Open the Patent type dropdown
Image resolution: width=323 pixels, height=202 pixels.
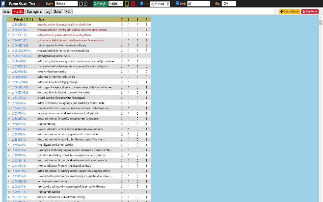pyautogui.click(x=116, y=4)
